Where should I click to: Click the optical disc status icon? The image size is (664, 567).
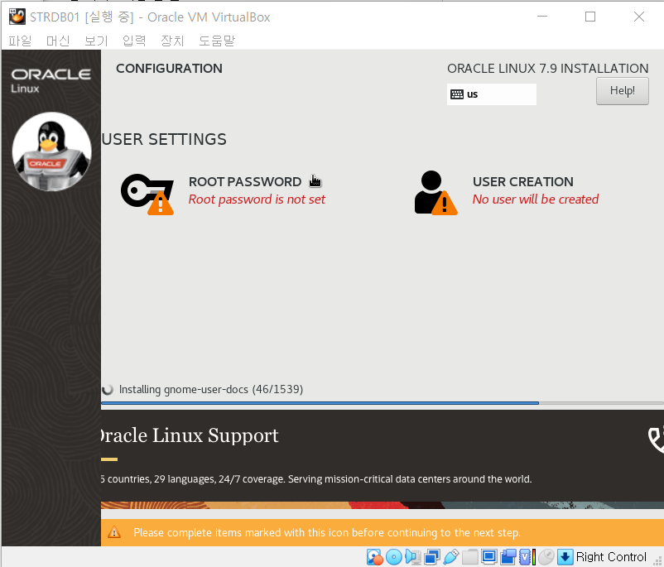(x=394, y=557)
